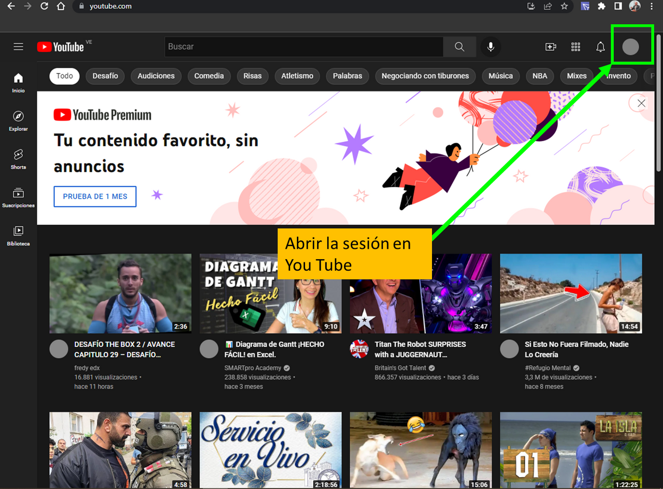The image size is (663, 489).
Task: Reload the page in Chrome
Action: point(45,6)
